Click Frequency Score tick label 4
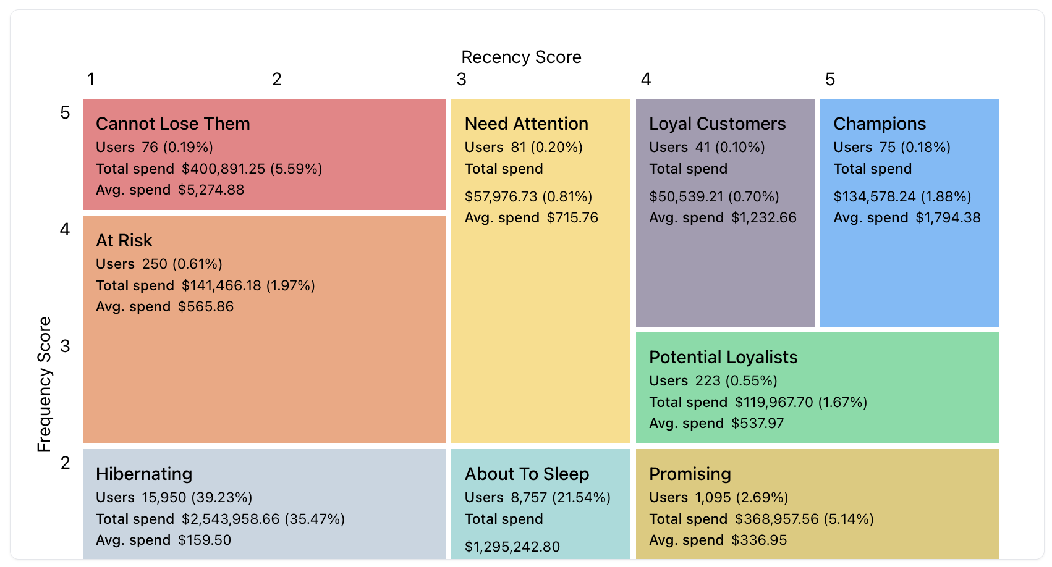This screenshot has height=567, width=1052. (x=65, y=230)
